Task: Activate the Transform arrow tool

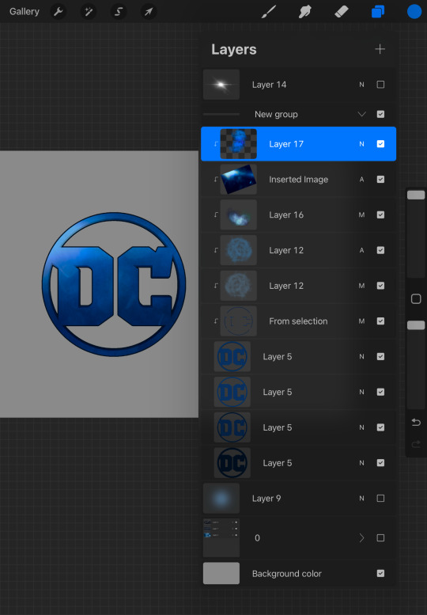Action: pyautogui.click(x=149, y=12)
